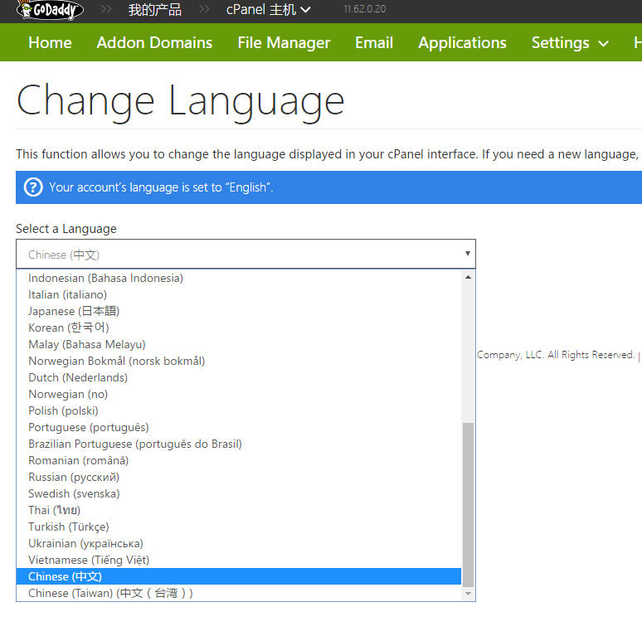Choose Turkish (Türkçe)
The image size is (642, 636).
tap(239, 527)
